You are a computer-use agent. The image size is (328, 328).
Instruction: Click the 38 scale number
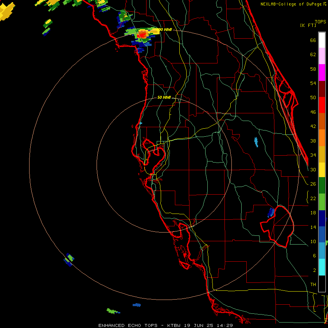(x=313, y=141)
